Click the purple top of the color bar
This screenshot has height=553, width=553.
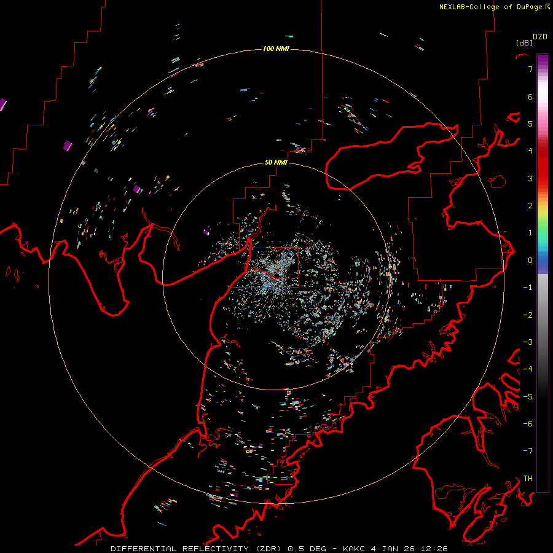[543, 60]
